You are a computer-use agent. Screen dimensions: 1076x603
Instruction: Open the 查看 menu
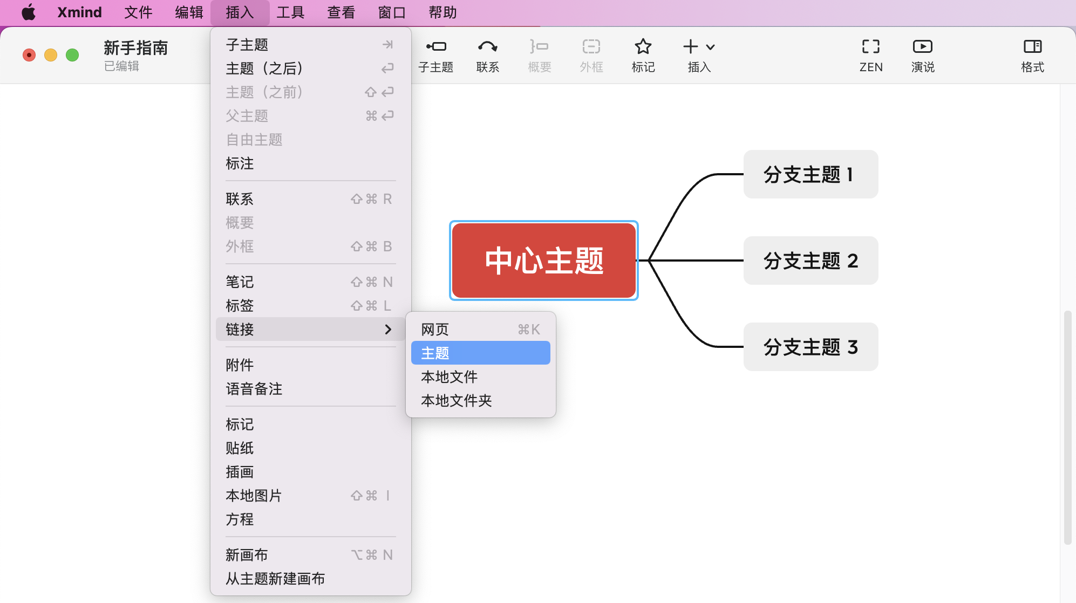pyautogui.click(x=341, y=12)
